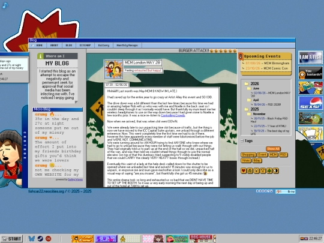Open the pink anime girl taskbar button
The width and height of the screenshot is (324, 243).
click(154, 239)
